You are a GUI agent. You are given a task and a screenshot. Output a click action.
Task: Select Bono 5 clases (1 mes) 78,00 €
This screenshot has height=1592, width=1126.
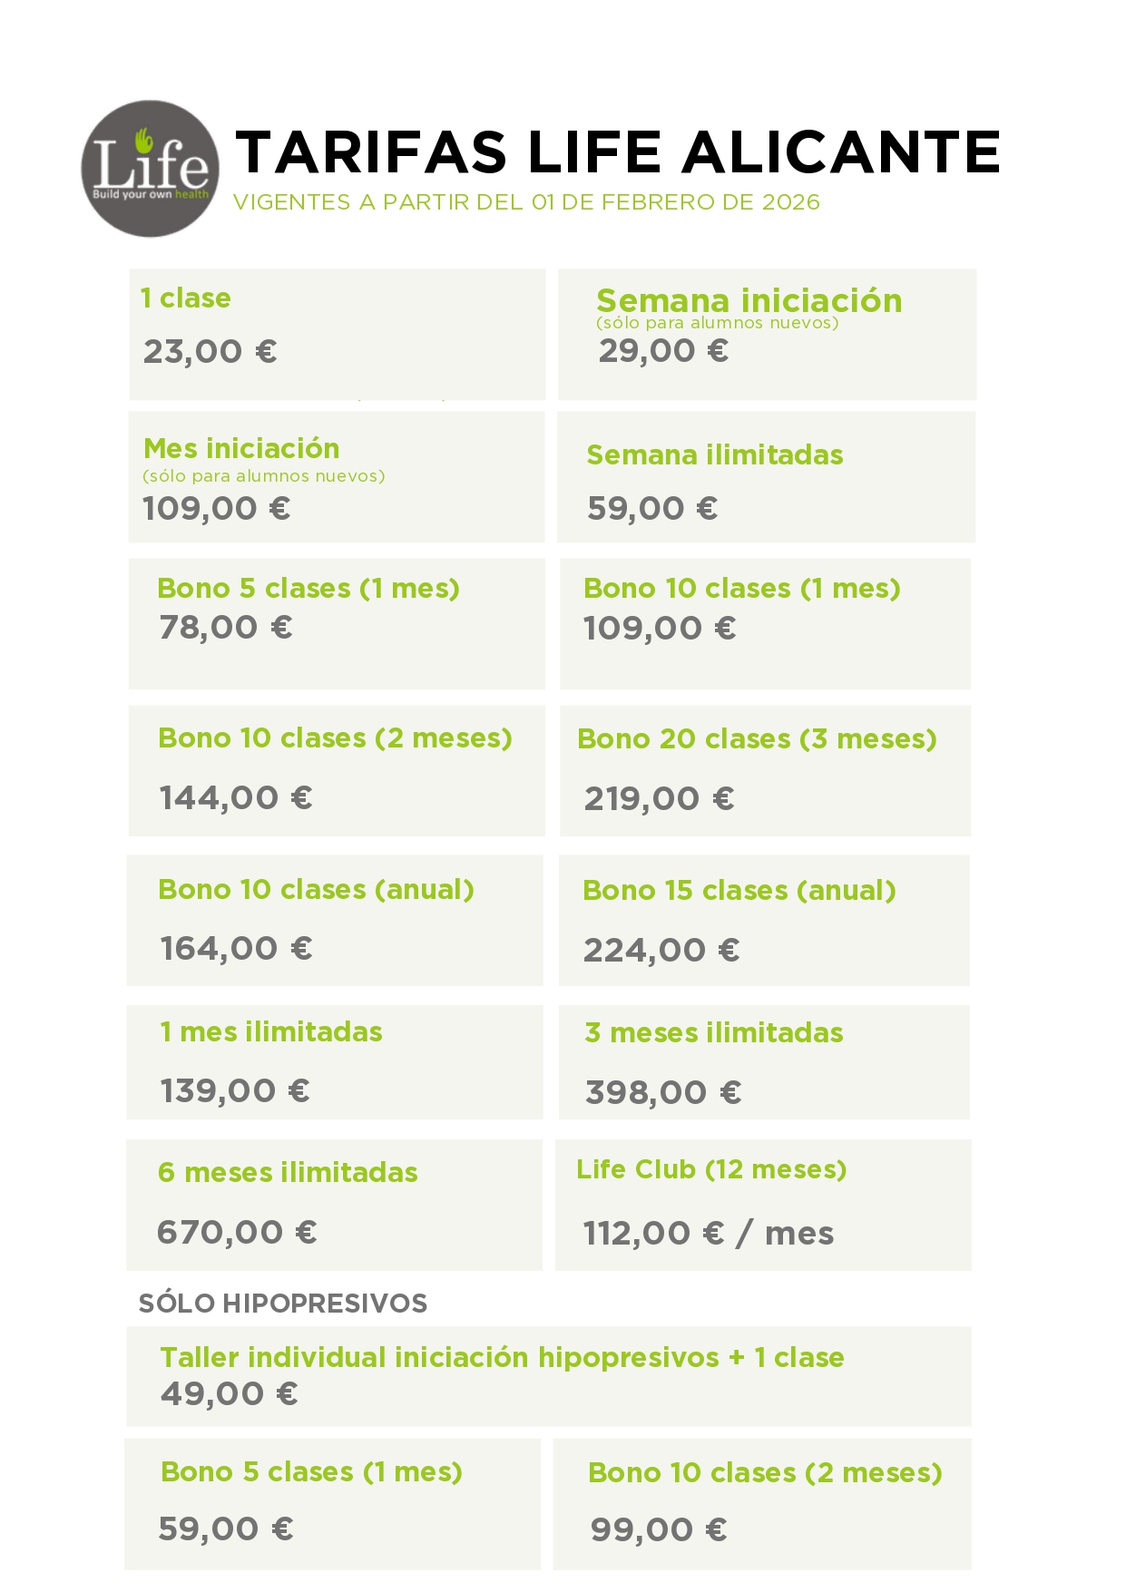pyautogui.click(x=338, y=624)
